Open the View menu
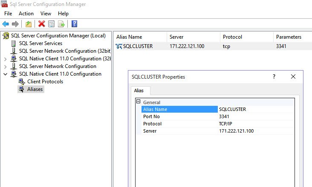This screenshot has width=312, height=187. (46, 14)
